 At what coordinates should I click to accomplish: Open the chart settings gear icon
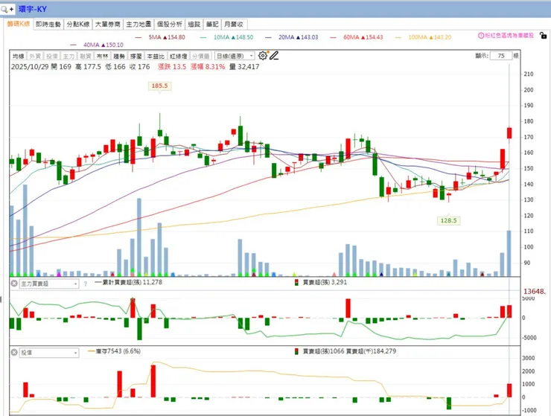coord(263,56)
